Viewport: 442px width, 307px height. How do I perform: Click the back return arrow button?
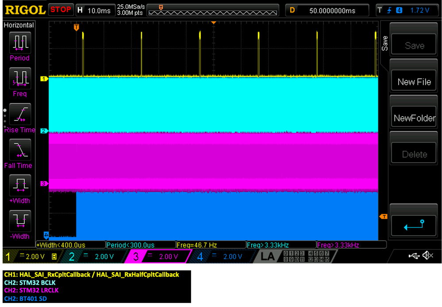[414, 225]
